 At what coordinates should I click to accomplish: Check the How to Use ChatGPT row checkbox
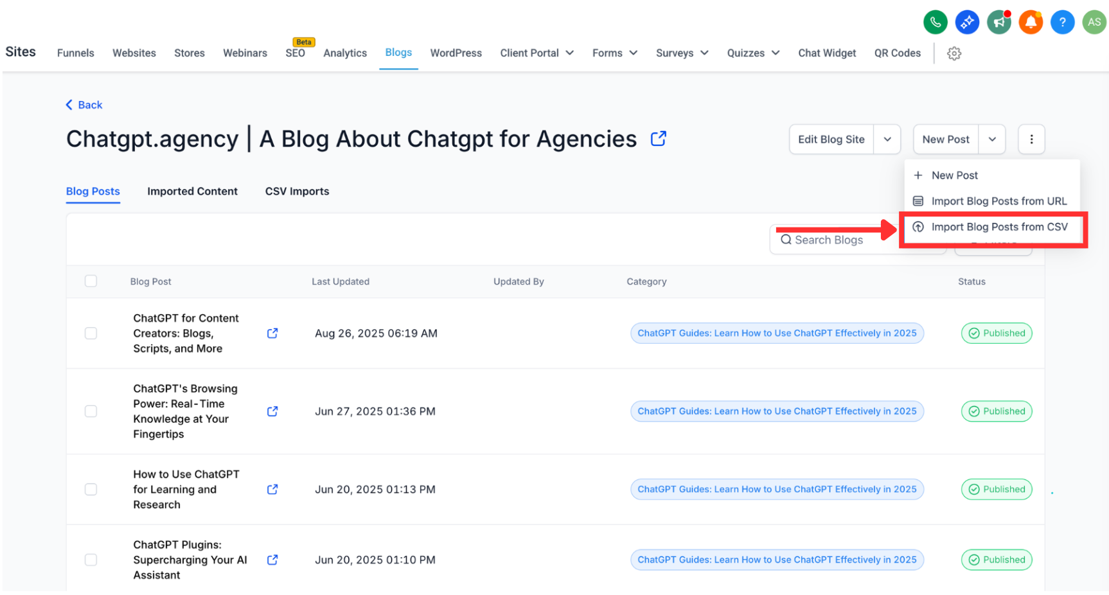91,490
